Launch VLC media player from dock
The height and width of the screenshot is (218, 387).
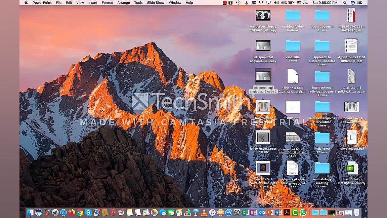[204, 212]
